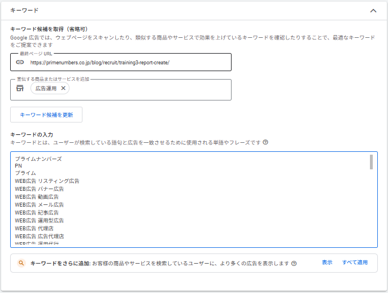
Task: Select the 広告運用 chip
Action: click(x=45, y=89)
